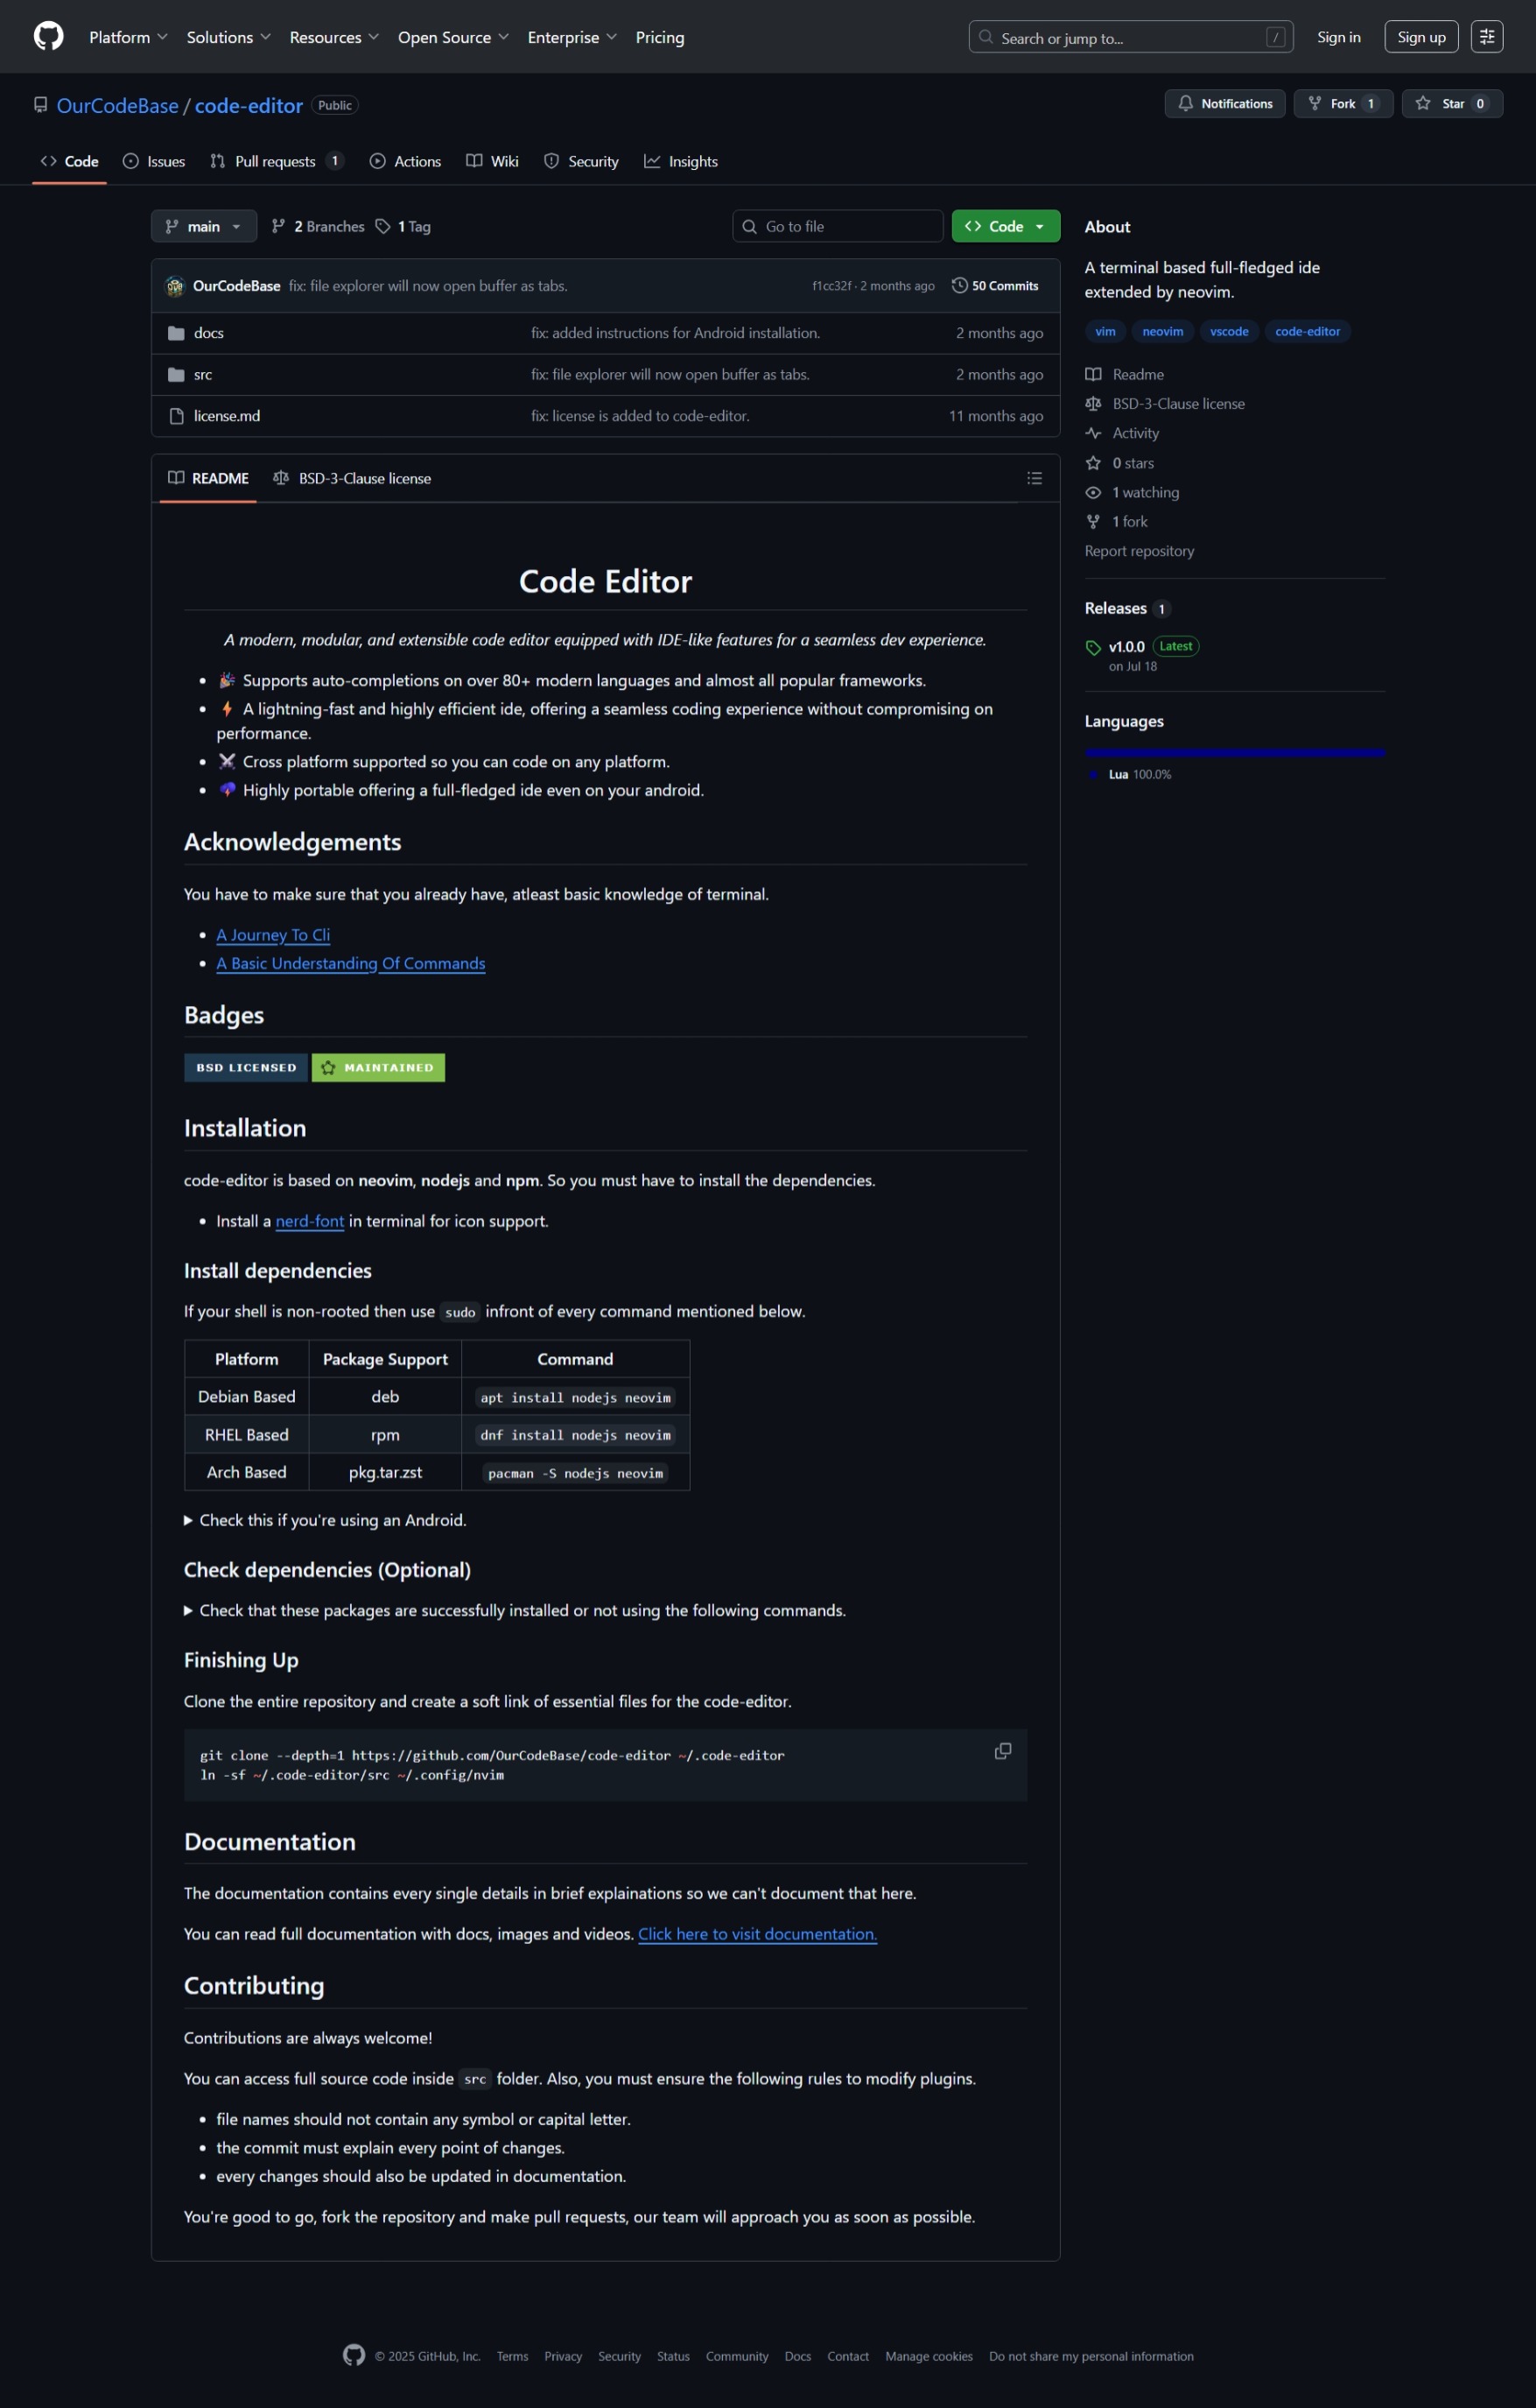This screenshot has width=1536, height=2408.
Task: Open the README outline icon
Action: pos(1035,478)
